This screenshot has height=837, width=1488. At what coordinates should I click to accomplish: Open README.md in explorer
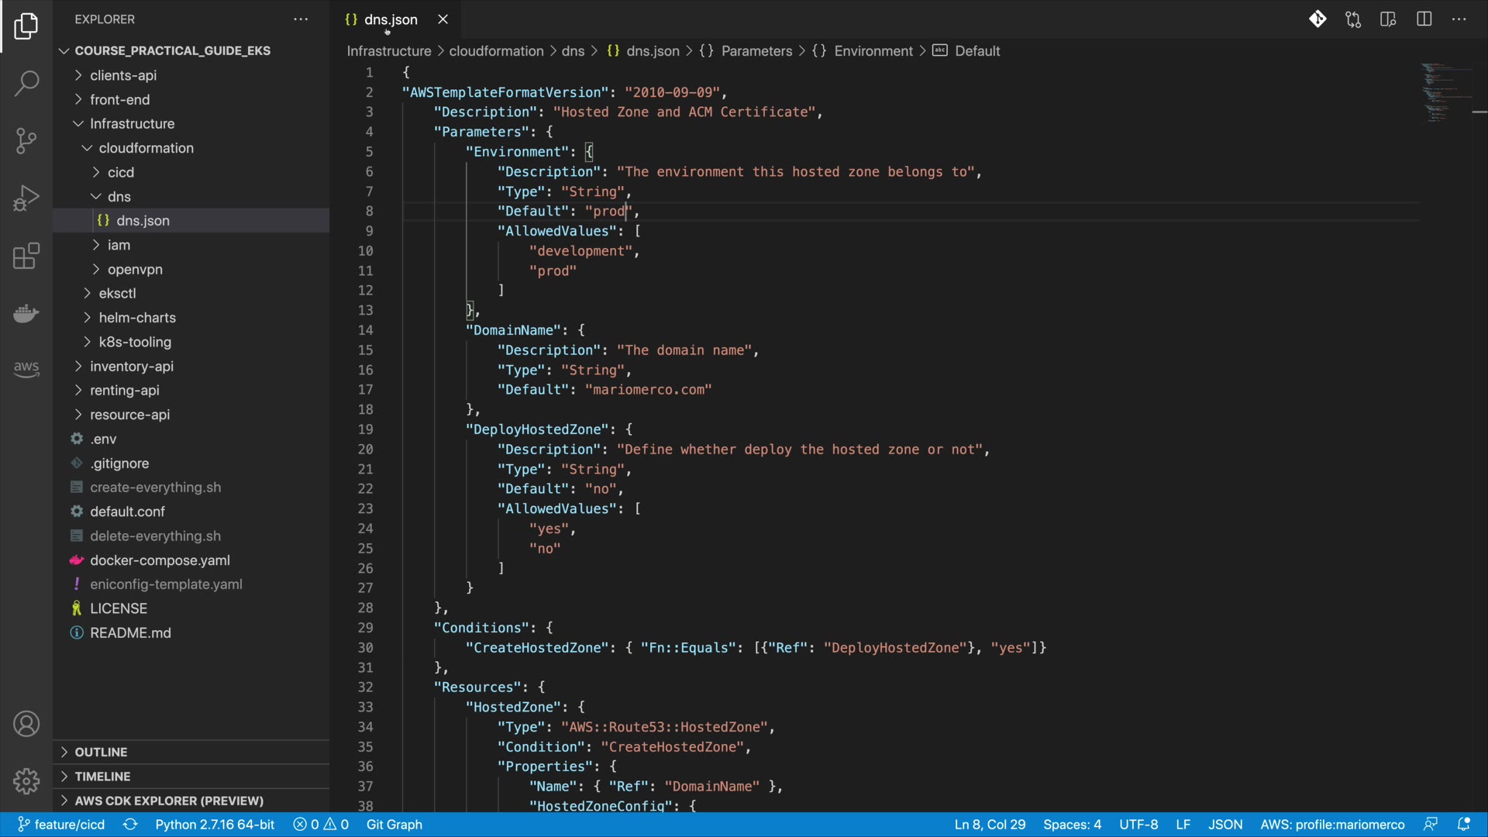pos(130,632)
